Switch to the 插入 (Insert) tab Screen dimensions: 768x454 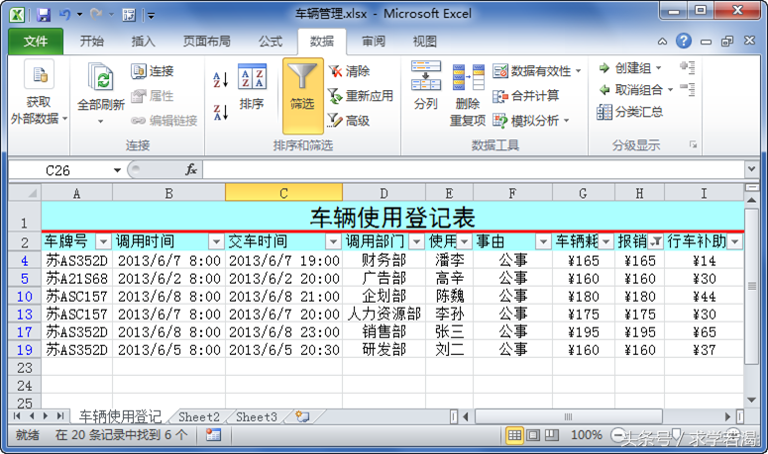pos(143,42)
